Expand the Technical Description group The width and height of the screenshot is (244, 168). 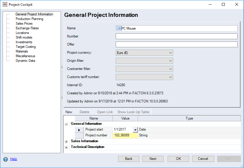click(x=66, y=147)
